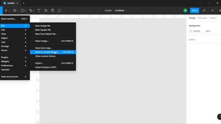Open Move tool options dropdown arrow
This screenshot has width=221, height=124.
coord(9,11)
